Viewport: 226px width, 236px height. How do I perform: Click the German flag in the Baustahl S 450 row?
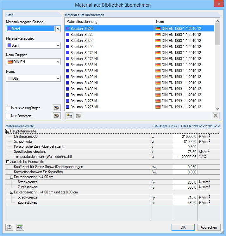(x=158, y=46)
